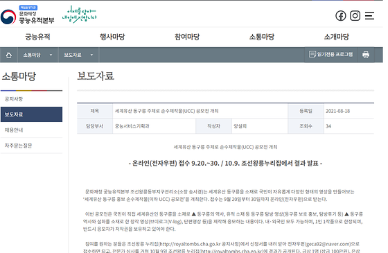The image size is (388, 253).
Task: Open the 궁능유적 main menu
Action: pos(37,37)
